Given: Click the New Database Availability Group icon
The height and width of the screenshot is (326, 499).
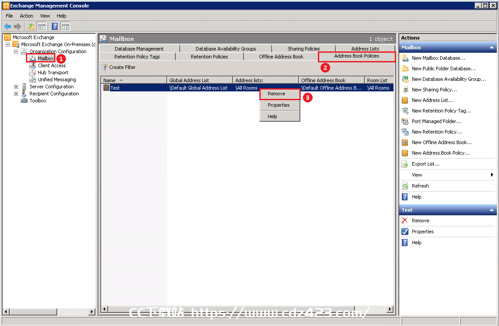Looking at the screenshot, I should pos(405,79).
